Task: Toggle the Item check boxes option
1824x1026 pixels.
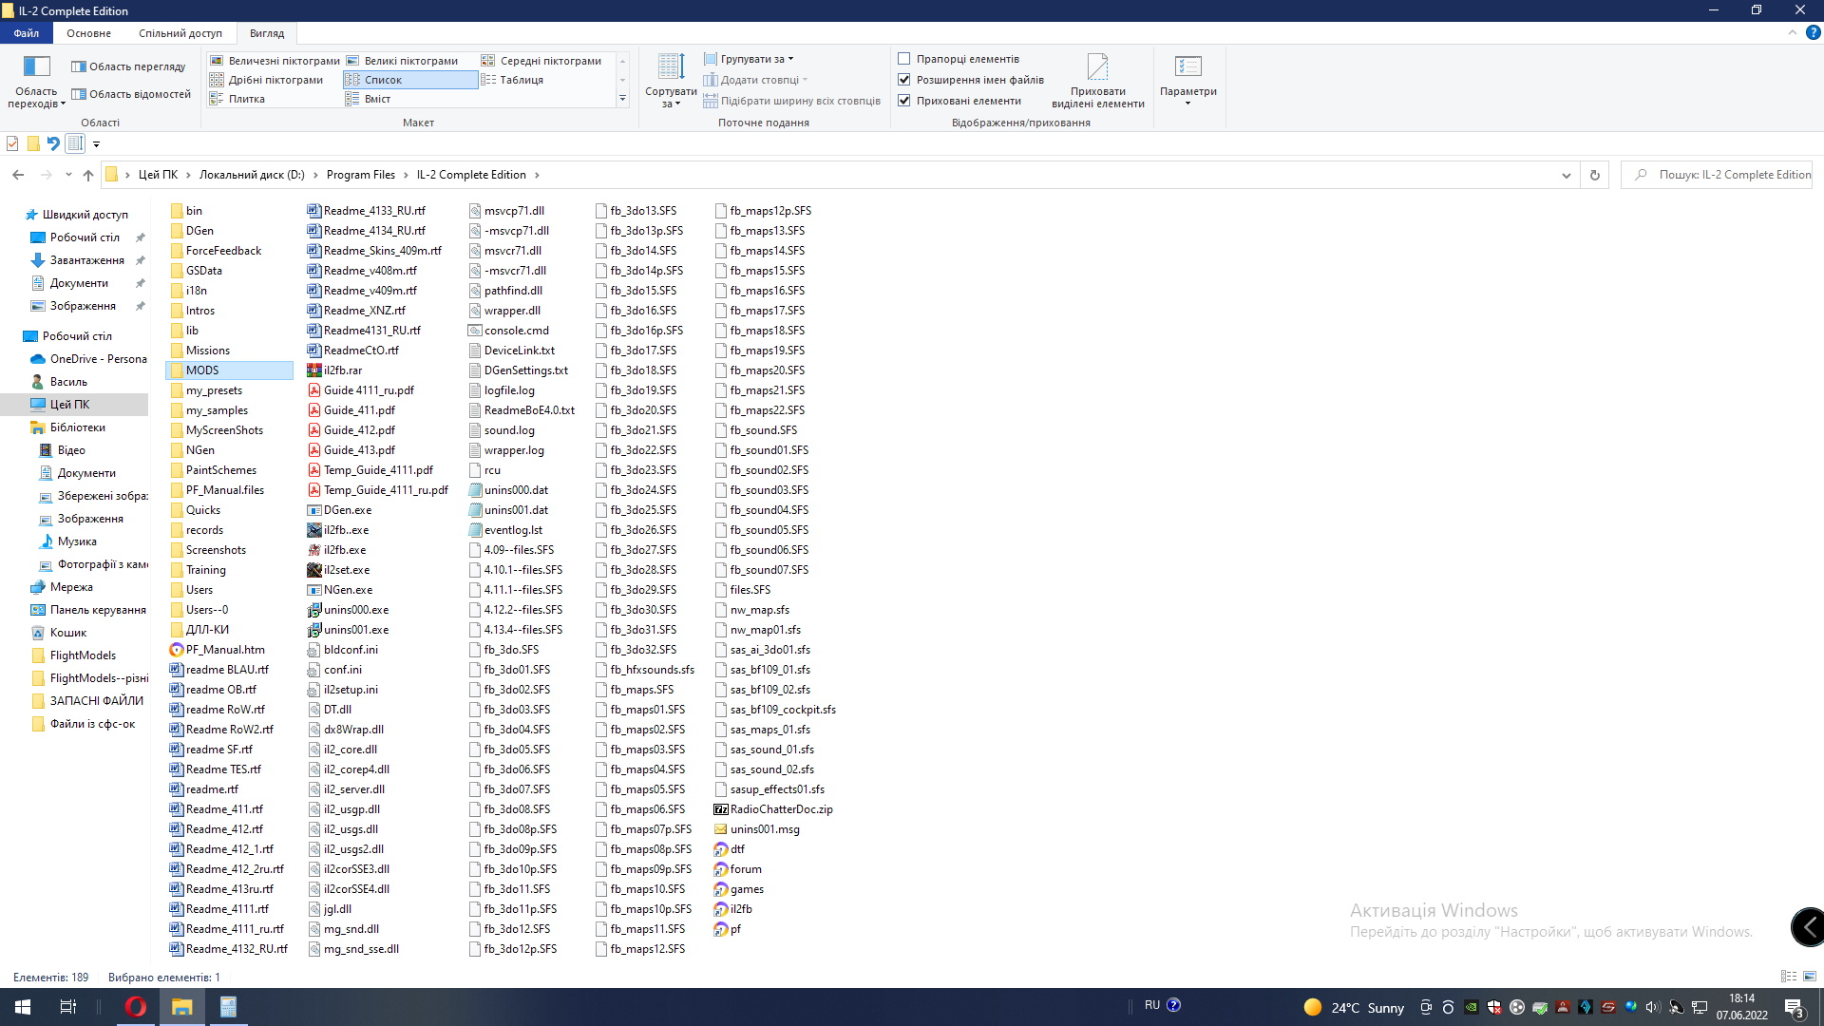Action: click(x=904, y=59)
